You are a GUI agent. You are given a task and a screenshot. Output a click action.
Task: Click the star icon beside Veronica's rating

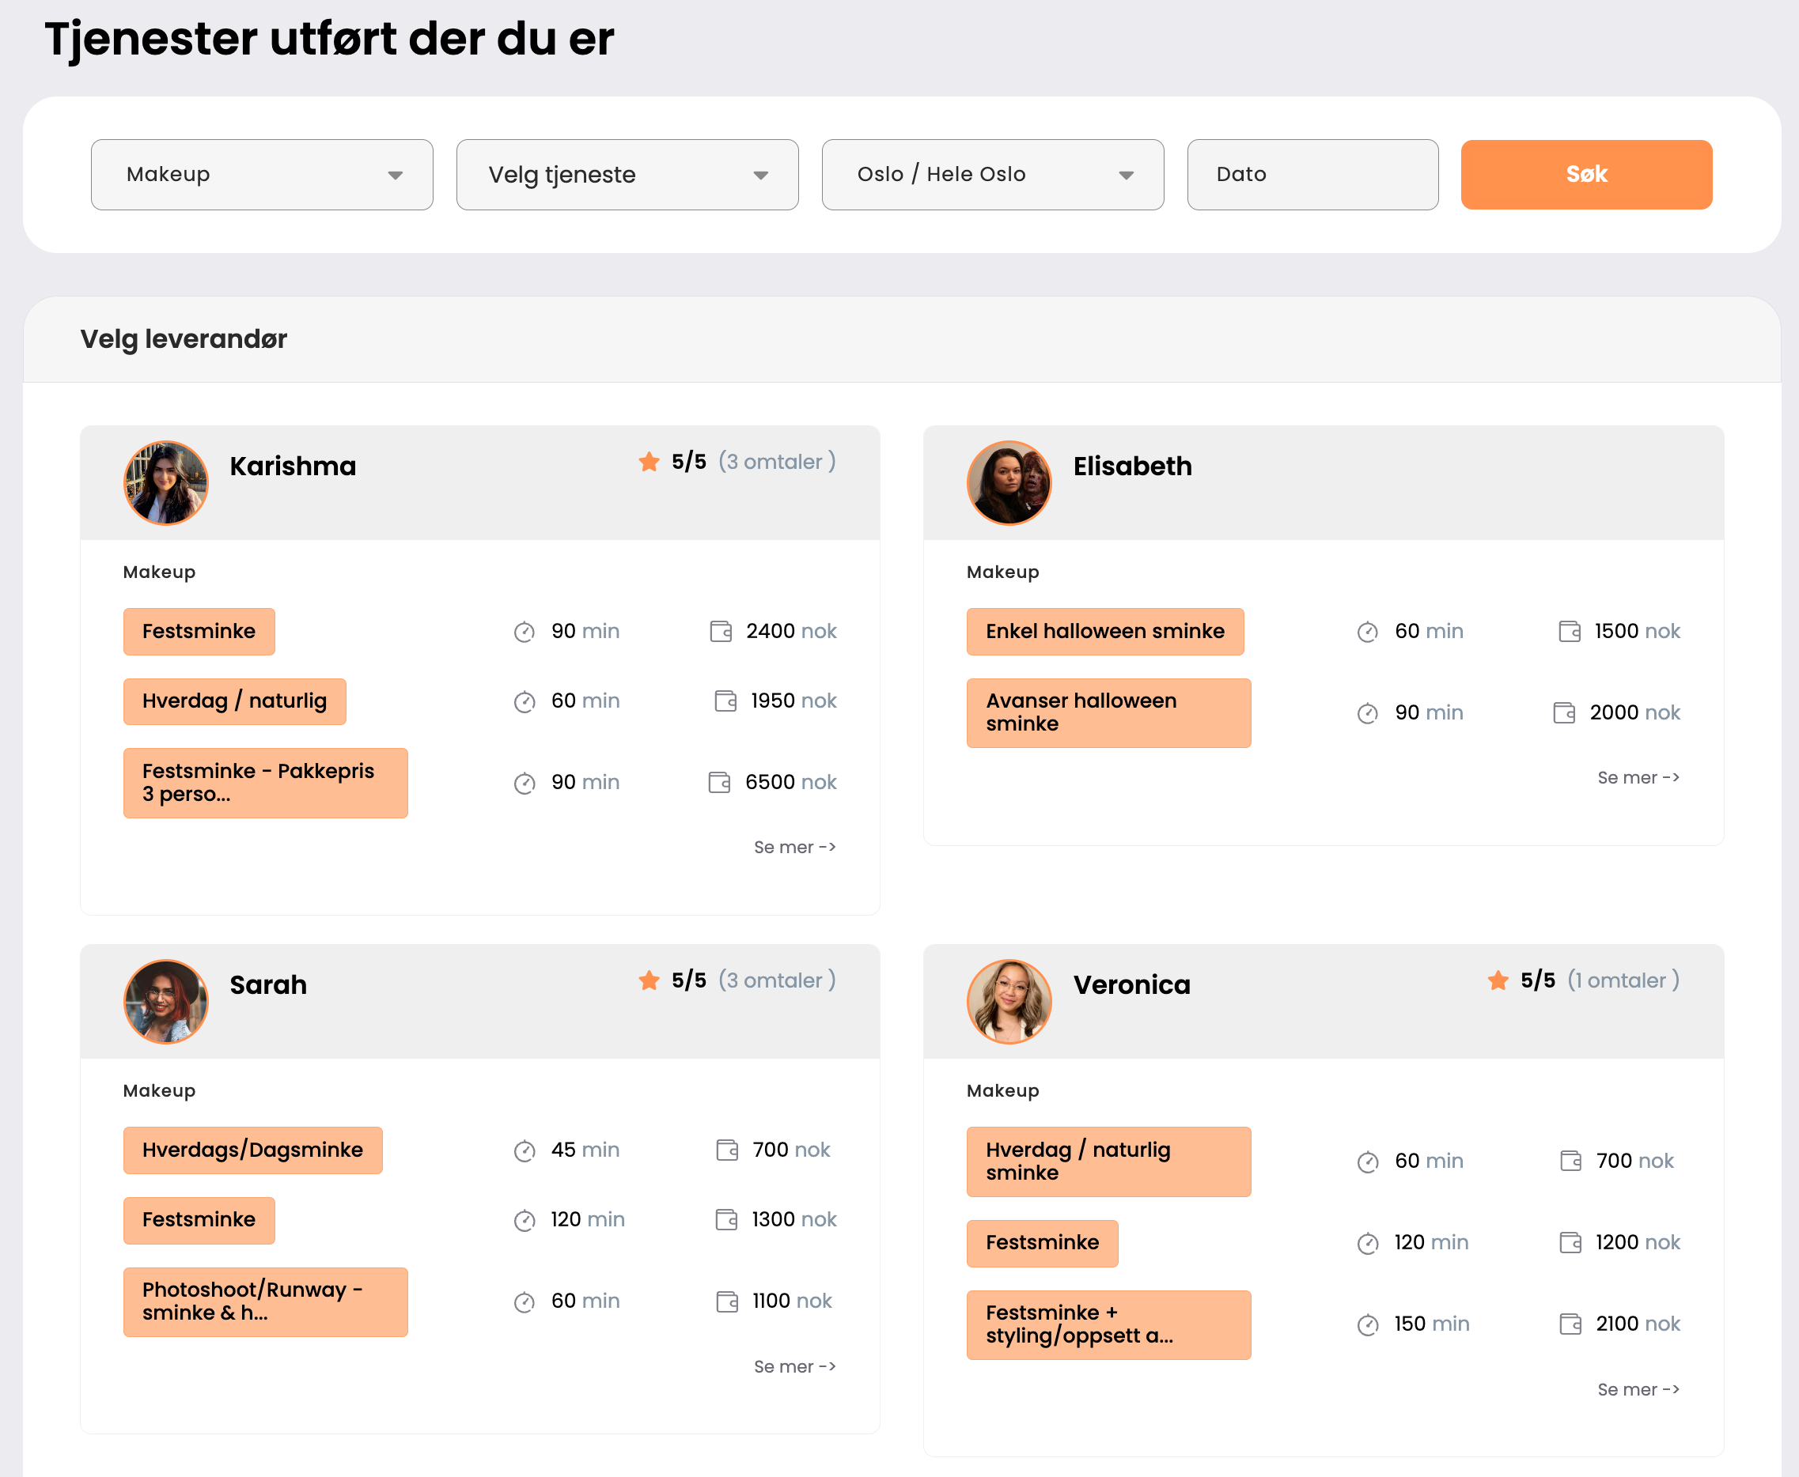pos(1498,981)
